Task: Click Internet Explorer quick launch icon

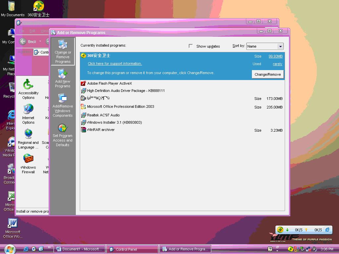Action: (x=26, y=249)
